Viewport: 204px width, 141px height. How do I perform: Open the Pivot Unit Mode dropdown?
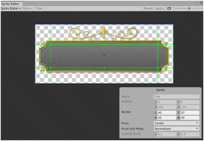tap(177, 129)
